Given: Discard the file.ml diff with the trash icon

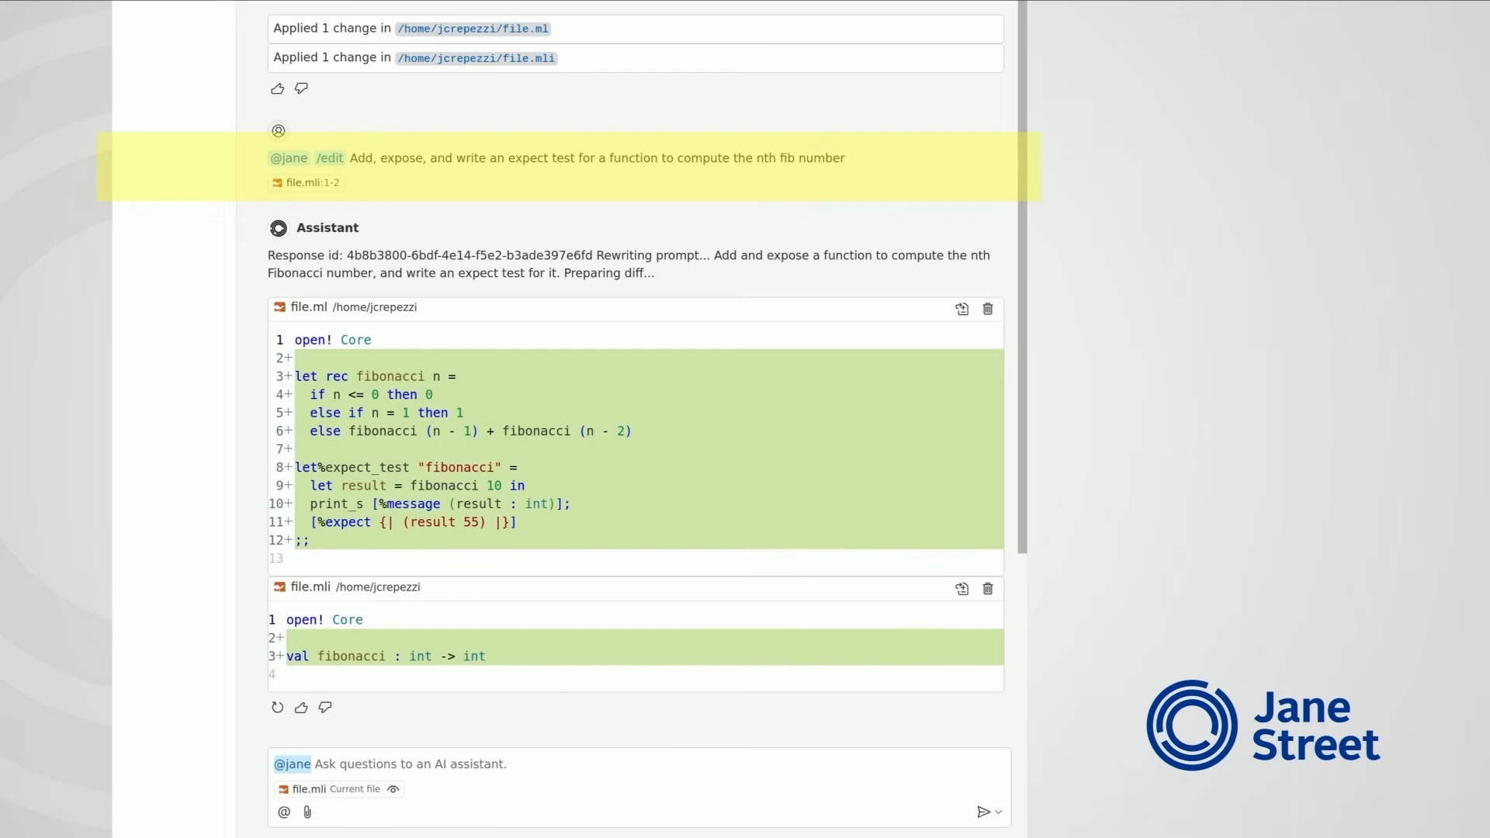Looking at the screenshot, I should pos(988,309).
